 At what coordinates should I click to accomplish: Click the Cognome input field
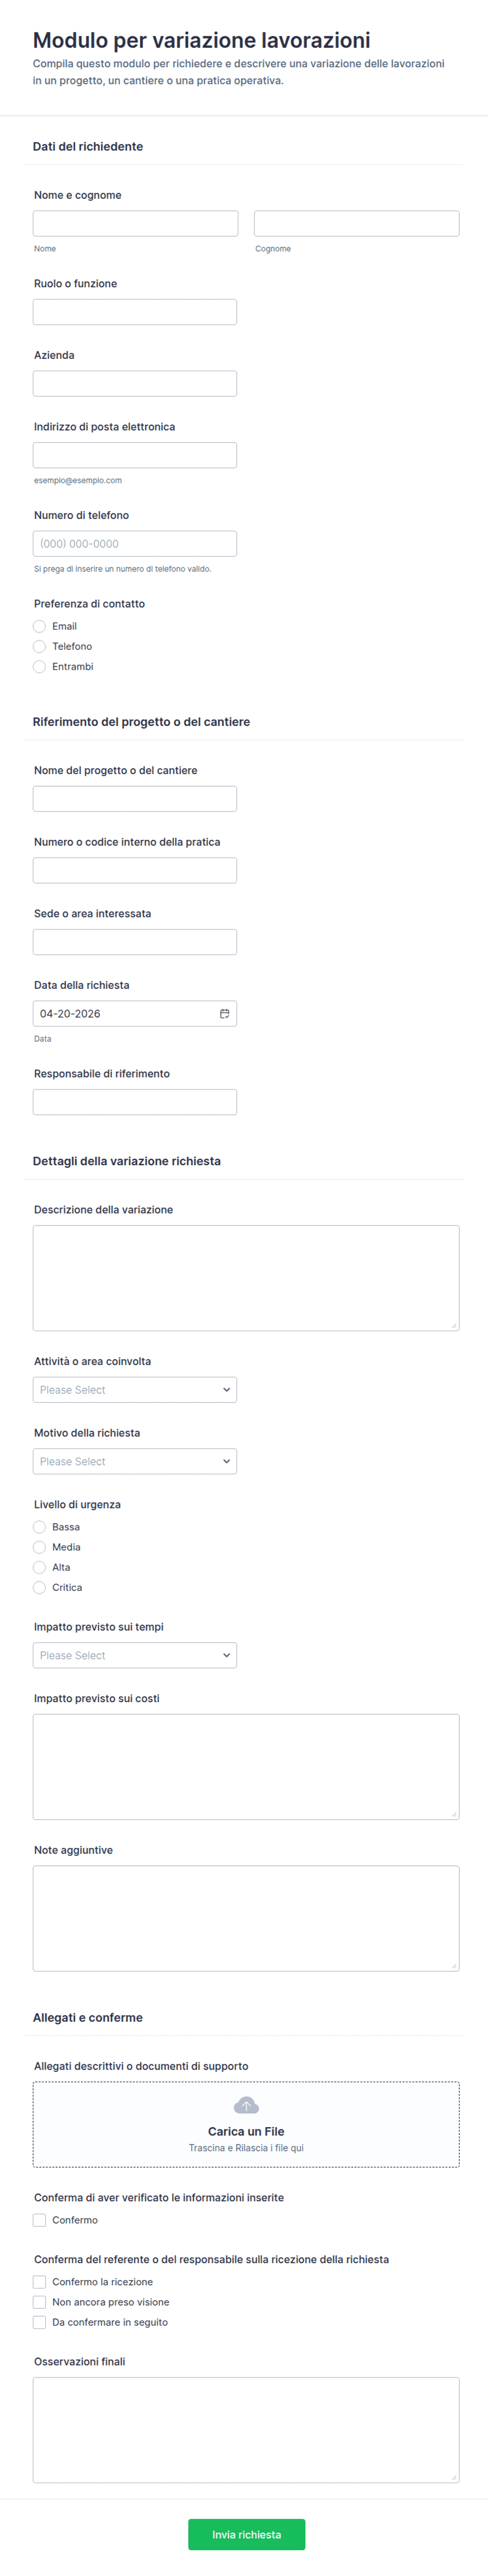[356, 223]
